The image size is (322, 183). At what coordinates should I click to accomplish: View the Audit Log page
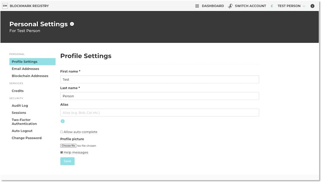[x=20, y=106]
